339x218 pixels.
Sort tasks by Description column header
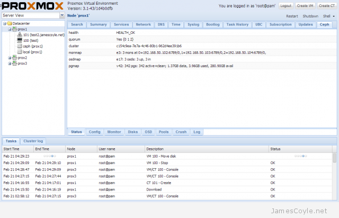click(x=207, y=149)
